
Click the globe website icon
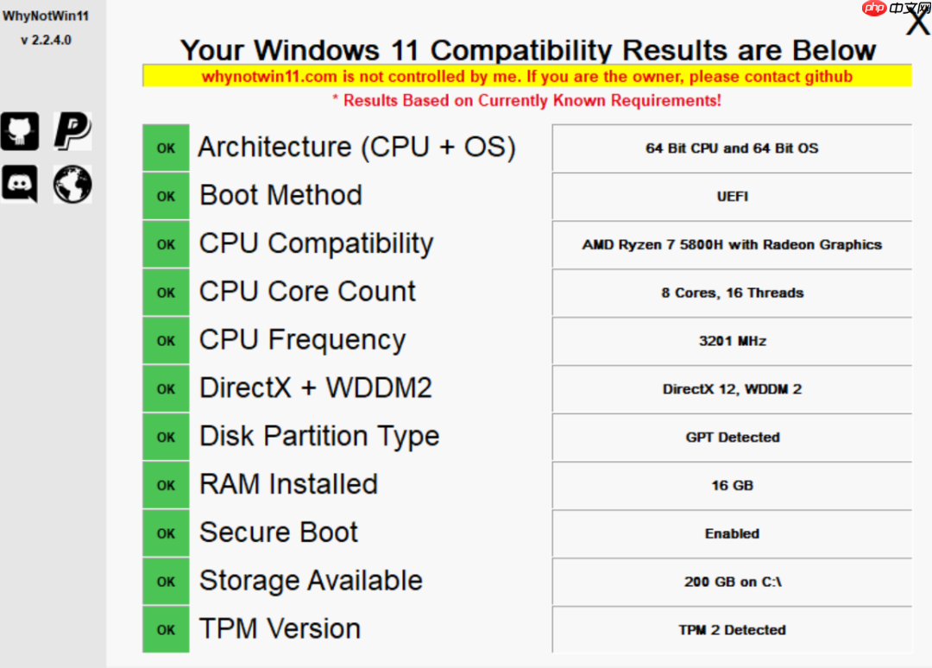tap(72, 185)
